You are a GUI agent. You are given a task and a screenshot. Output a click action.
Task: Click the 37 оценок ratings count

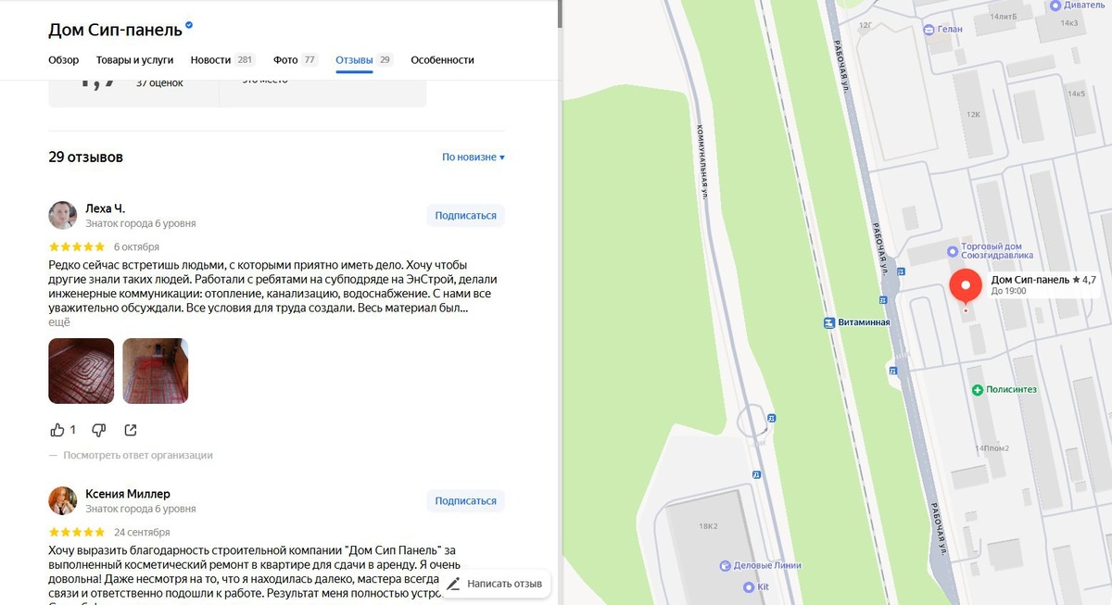159,83
